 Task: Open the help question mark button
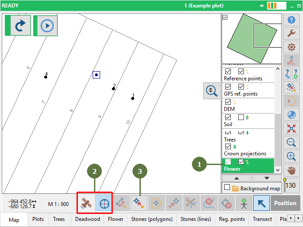coord(291,20)
